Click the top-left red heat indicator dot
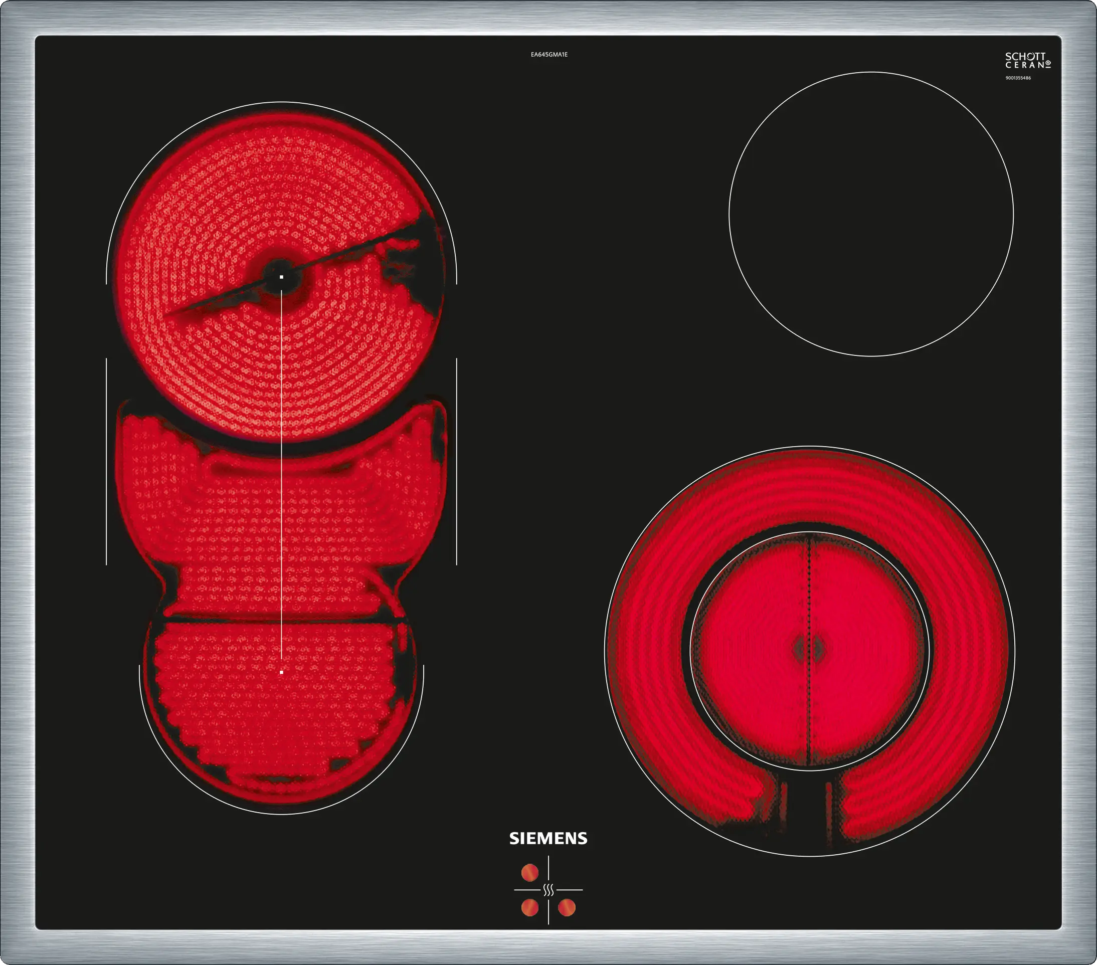The height and width of the screenshot is (965, 1097). pos(530,873)
